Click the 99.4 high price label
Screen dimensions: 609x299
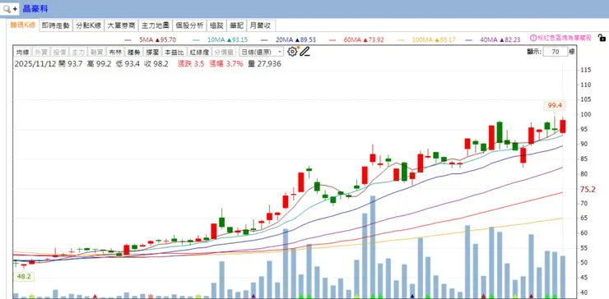pyautogui.click(x=555, y=105)
